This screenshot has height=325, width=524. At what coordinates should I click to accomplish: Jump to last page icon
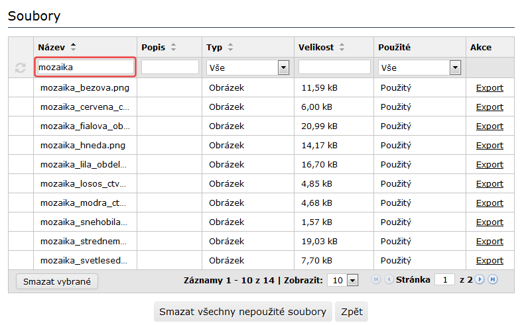[493, 280]
